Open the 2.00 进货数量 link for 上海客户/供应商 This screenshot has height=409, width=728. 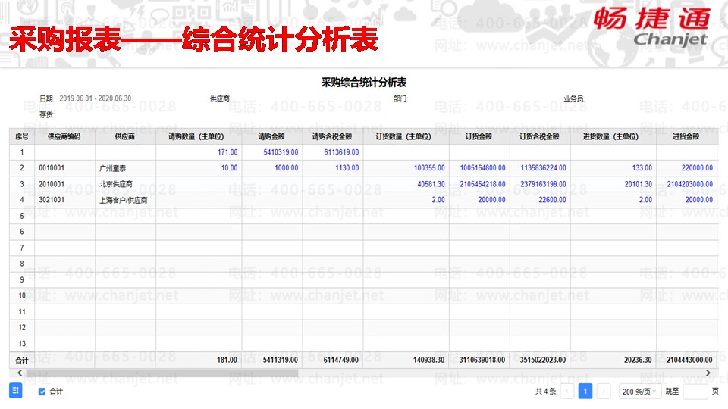(645, 200)
